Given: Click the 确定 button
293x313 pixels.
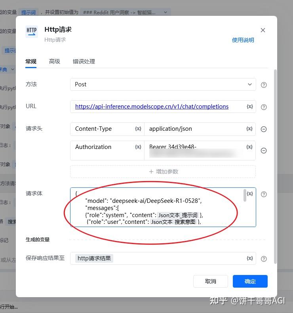Looking at the screenshot, I should (250, 281).
